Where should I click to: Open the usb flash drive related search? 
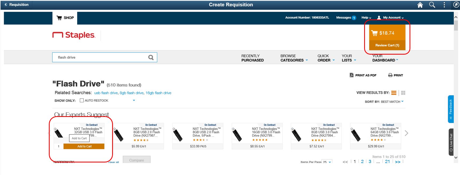(106, 93)
